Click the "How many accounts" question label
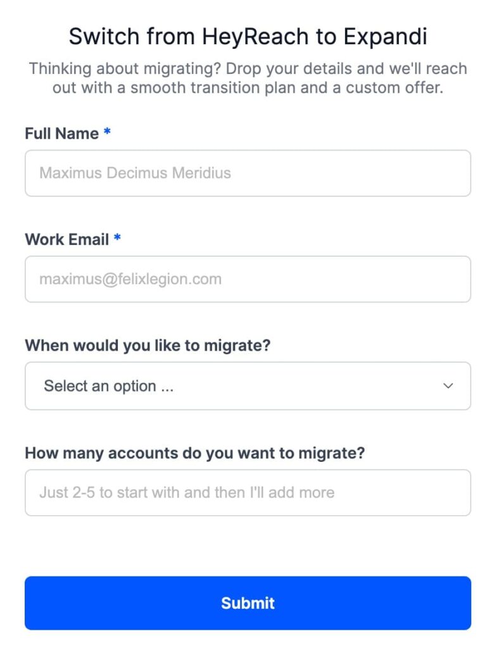The width and height of the screenshot is (487, 648). [195, 453]
